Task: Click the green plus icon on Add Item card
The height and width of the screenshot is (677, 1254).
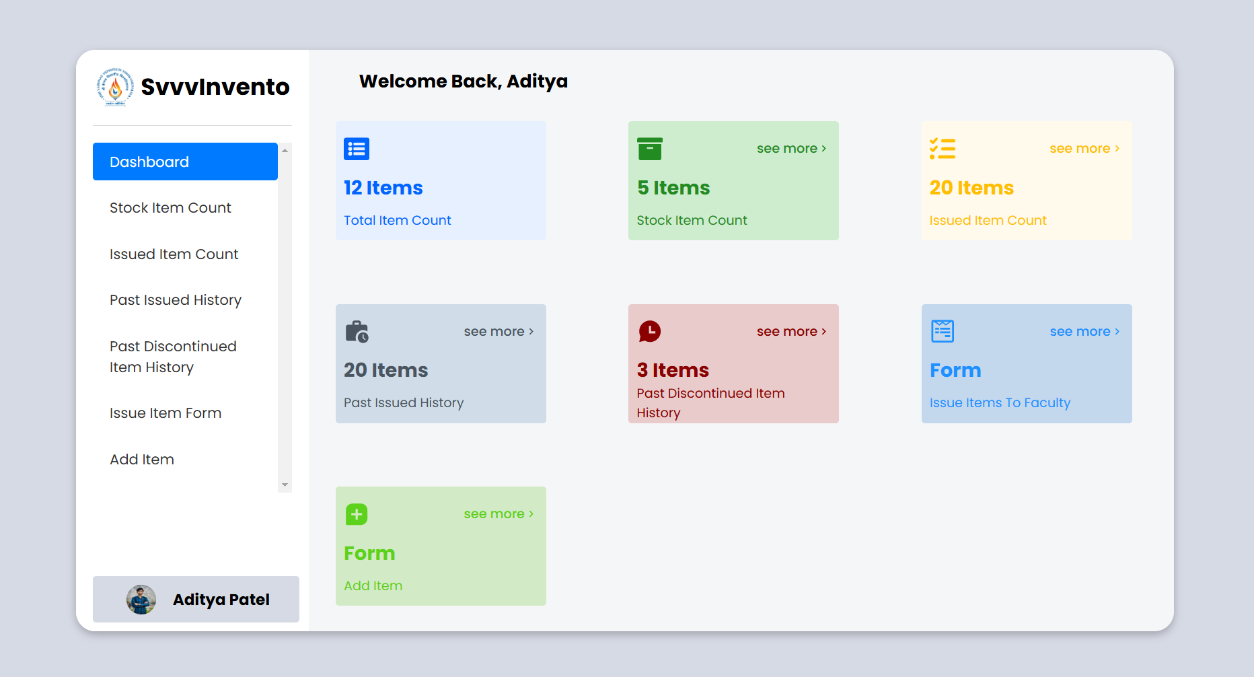Action: pos(357,515)
